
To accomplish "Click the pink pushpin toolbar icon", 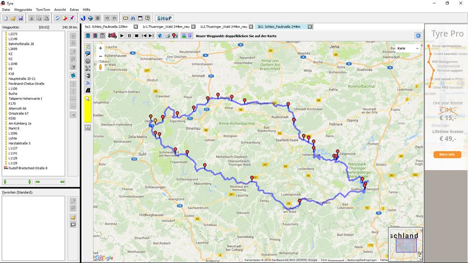I will click(x=72, y=18).
